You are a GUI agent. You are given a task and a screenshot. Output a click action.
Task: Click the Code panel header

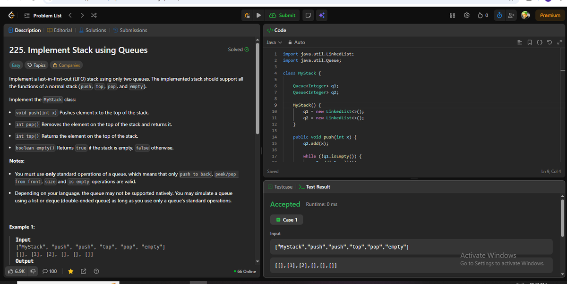pyautogui.click(x=277, y=30)
